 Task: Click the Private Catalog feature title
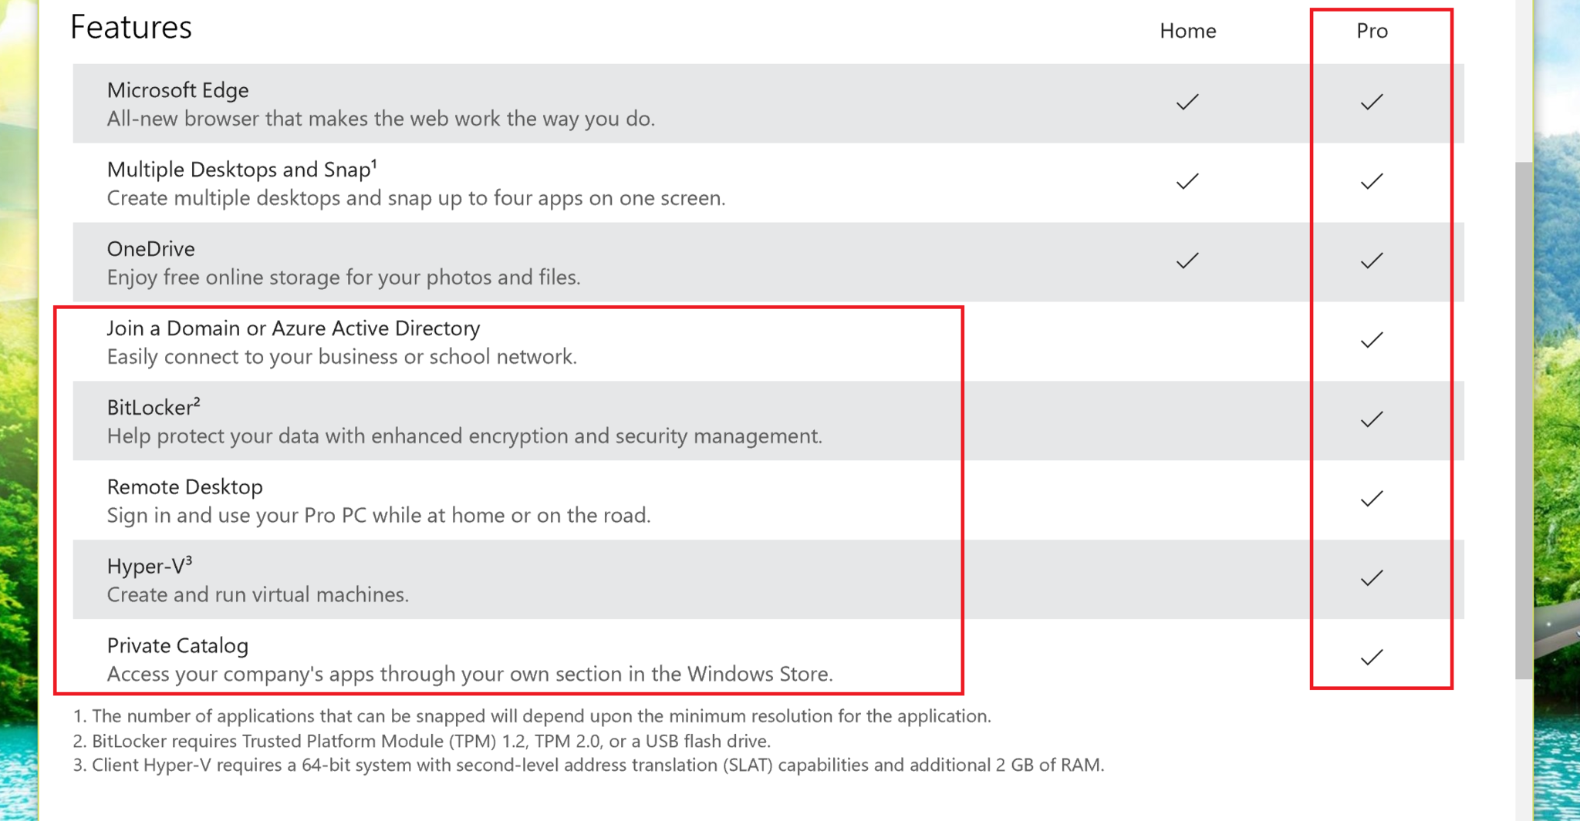point(177,646)
